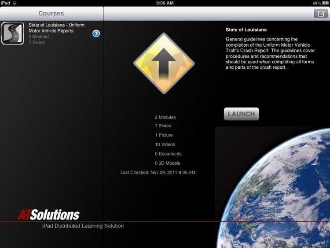The image size is (330, 248).
Task: Click the 'State of Louisiana' description heading
Action: point(246,30)
